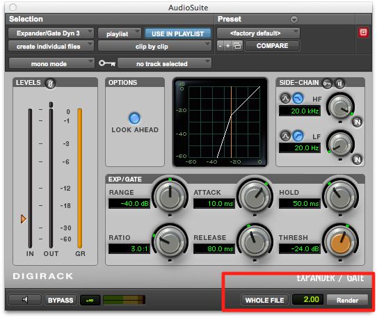The image size is (377, 318).
Task: Click the preview volume readout showing -∞
Action: pyautogui.click(x=90, y=300)
